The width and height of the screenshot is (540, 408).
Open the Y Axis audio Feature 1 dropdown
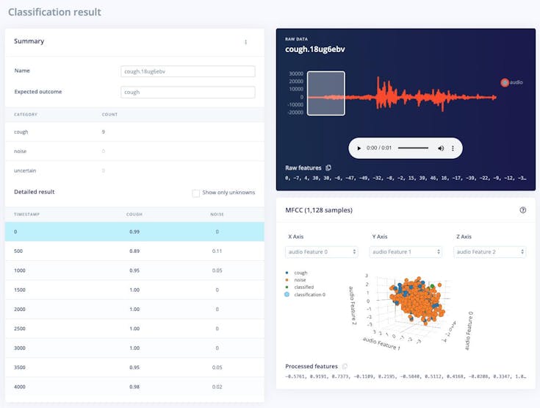coord(406,252)
